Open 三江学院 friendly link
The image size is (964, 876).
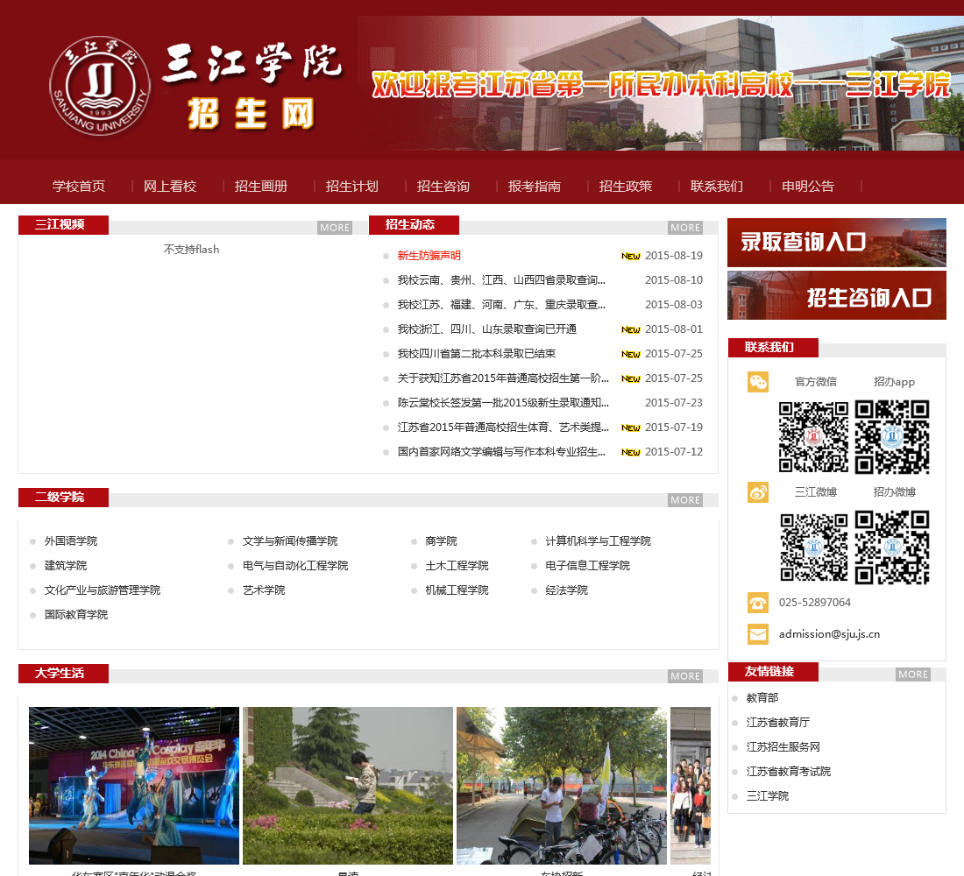[x=768, y=796]
